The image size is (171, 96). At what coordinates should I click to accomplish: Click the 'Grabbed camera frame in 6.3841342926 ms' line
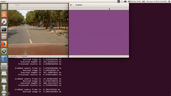pos(37,90)
